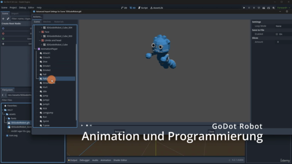Open the Forward+ renderer dropdown

pyautogui.click(x=284, y=8)
